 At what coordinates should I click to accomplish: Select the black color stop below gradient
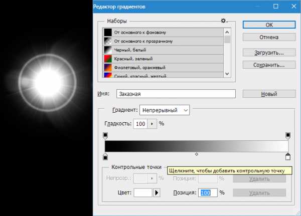(x=105, y=156)
